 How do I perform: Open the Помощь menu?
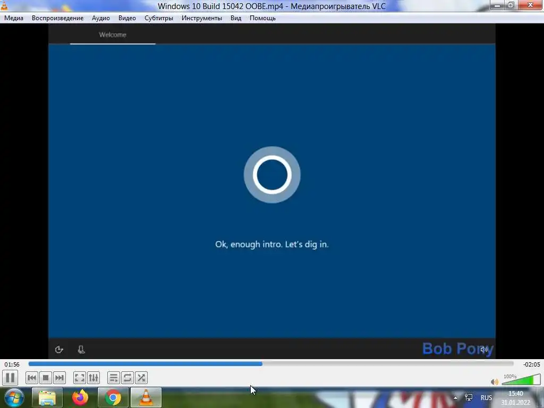262,18
